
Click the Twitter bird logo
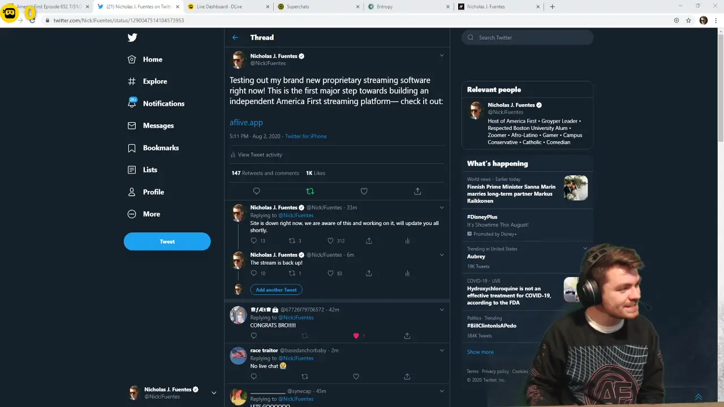point(132,37)
